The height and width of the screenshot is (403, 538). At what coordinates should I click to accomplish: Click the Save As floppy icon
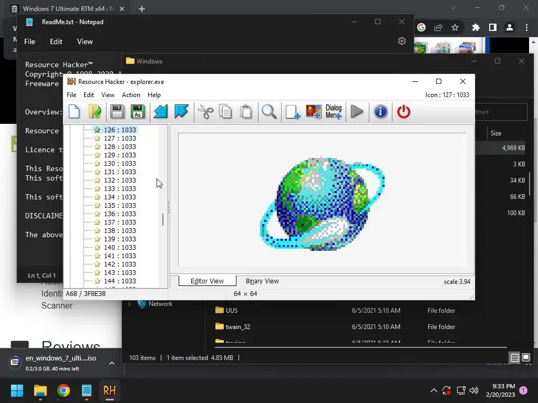point(138,112)
